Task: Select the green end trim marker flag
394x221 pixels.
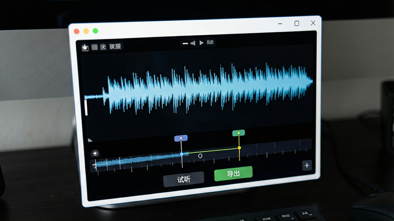Action: (239, 133)
